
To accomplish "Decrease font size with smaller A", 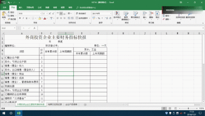I will pos(53,13).
